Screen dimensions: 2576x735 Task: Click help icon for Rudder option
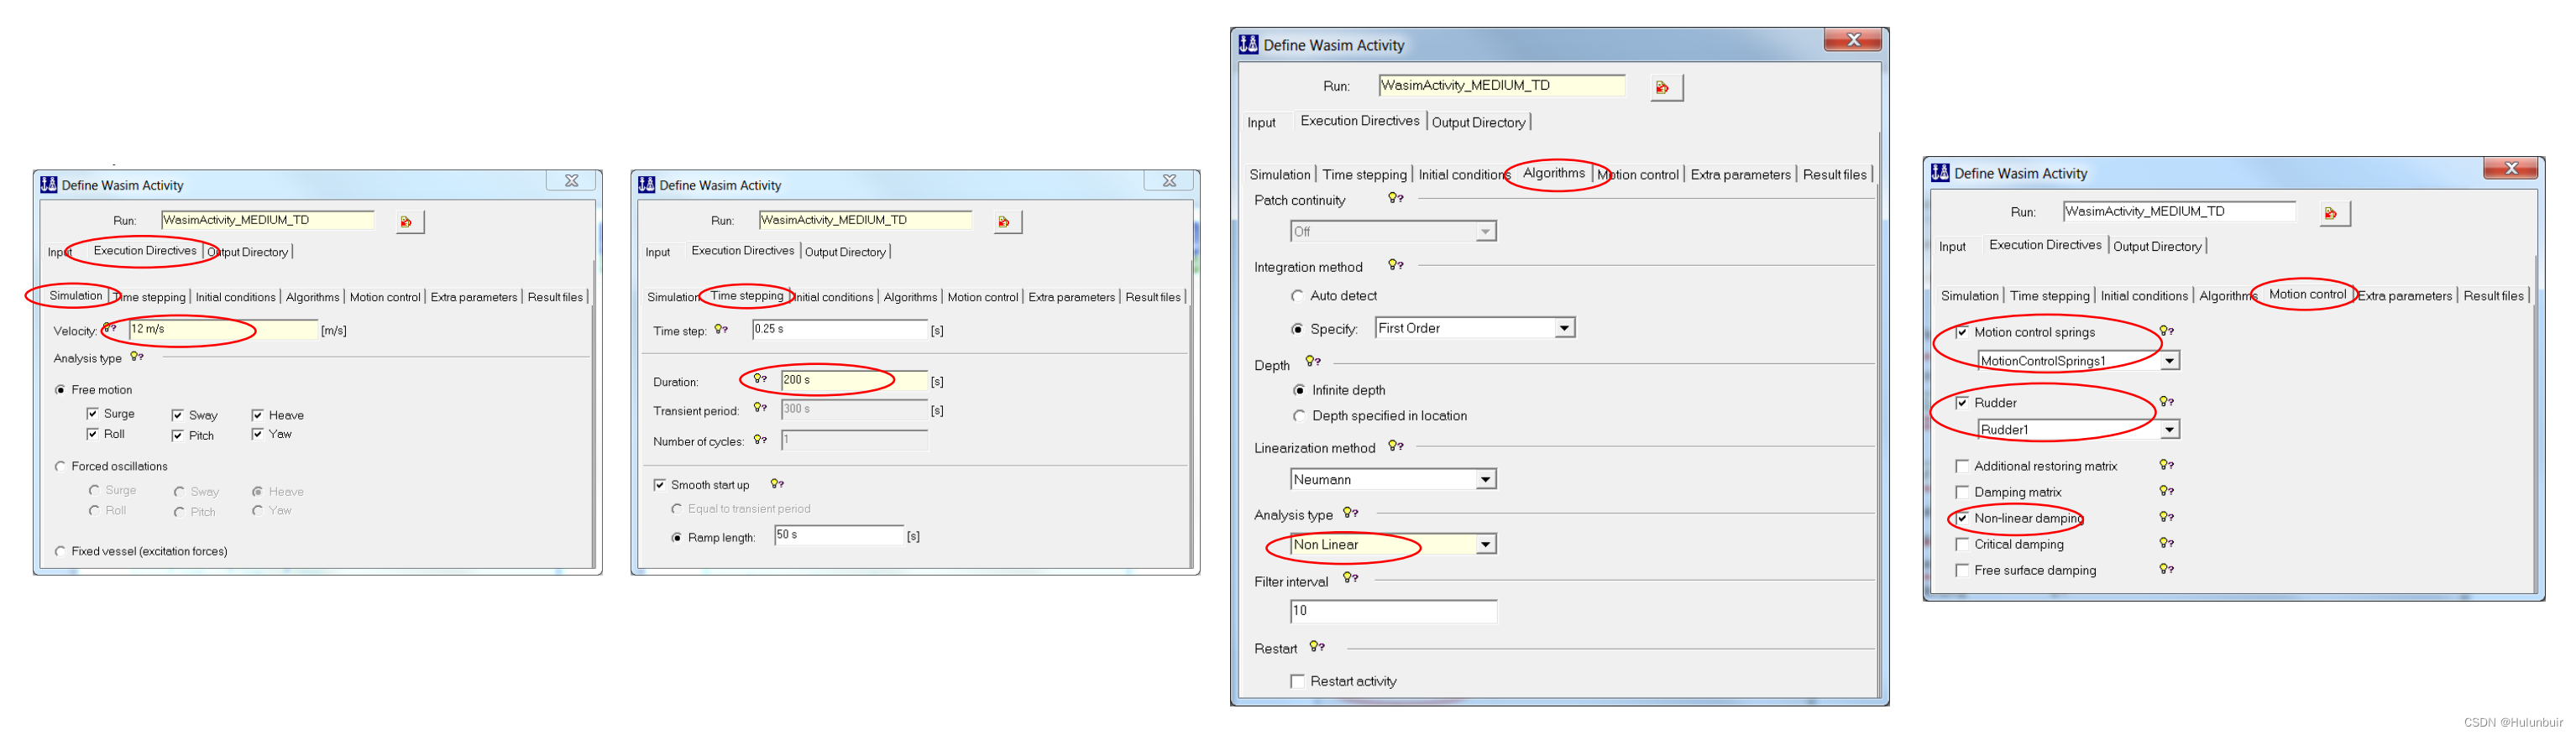point(2166,403)
